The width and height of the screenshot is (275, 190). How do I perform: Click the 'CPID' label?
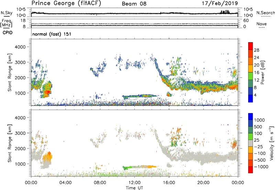[8, 33]
